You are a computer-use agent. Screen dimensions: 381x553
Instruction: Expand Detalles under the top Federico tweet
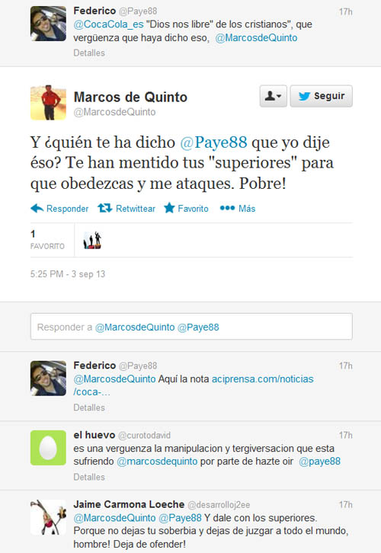tap(89, 53)
